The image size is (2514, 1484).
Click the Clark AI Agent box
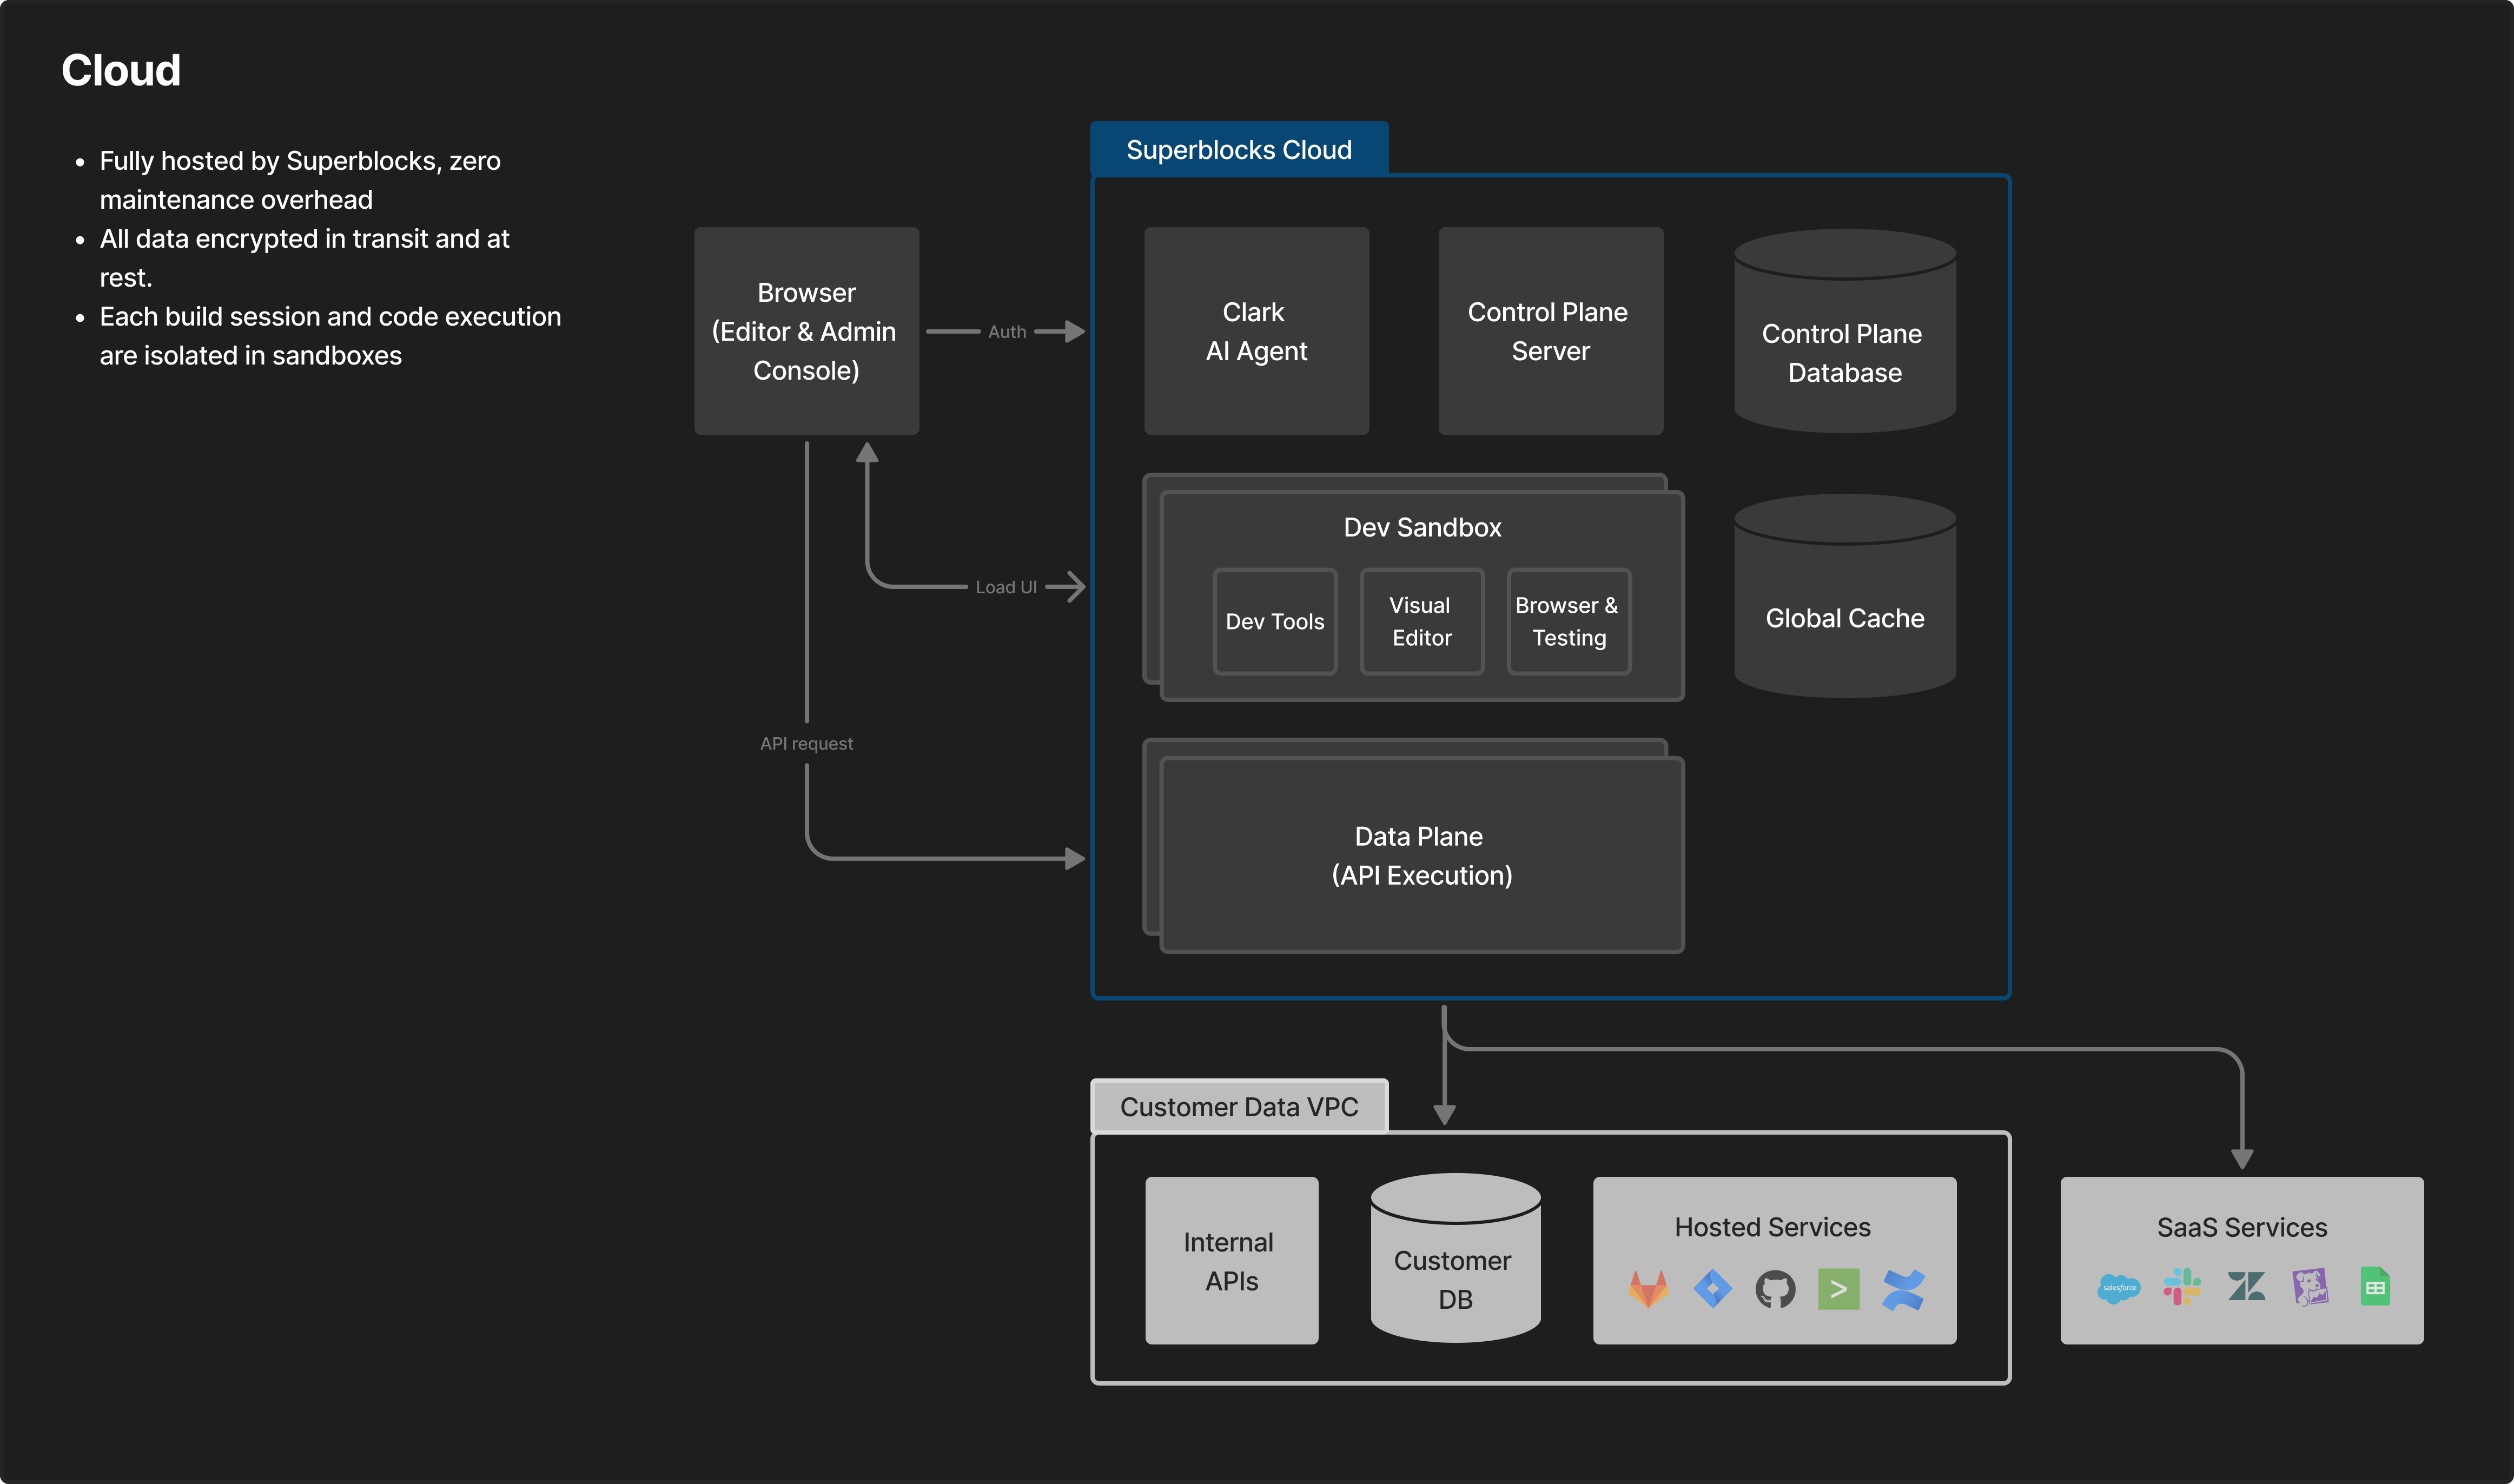[1256, 331]
